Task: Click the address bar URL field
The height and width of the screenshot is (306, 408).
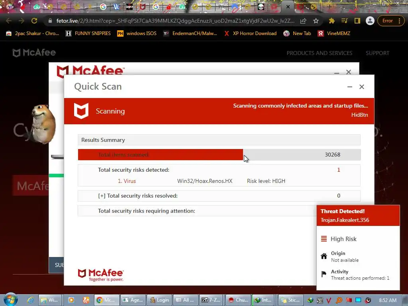Action: 175,21
